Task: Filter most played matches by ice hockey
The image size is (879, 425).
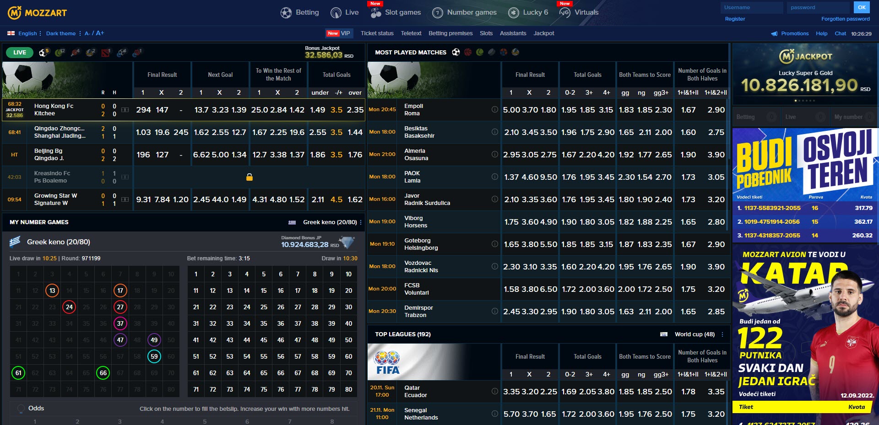Action: coord(492,52)
